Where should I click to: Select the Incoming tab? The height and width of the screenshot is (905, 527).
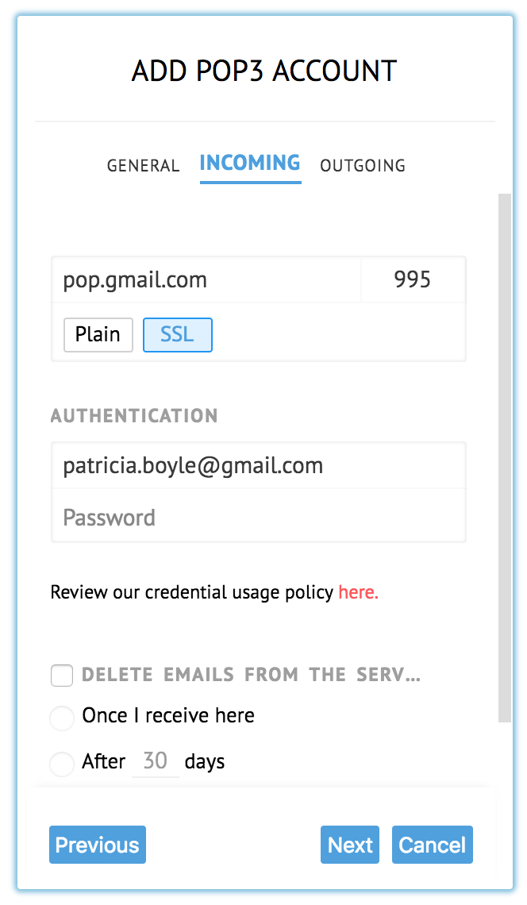[x=250, y=164]
